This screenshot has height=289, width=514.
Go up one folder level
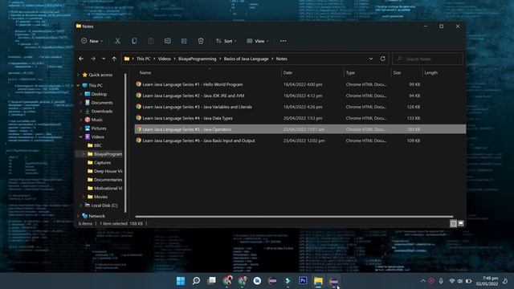tap(114, 59)
